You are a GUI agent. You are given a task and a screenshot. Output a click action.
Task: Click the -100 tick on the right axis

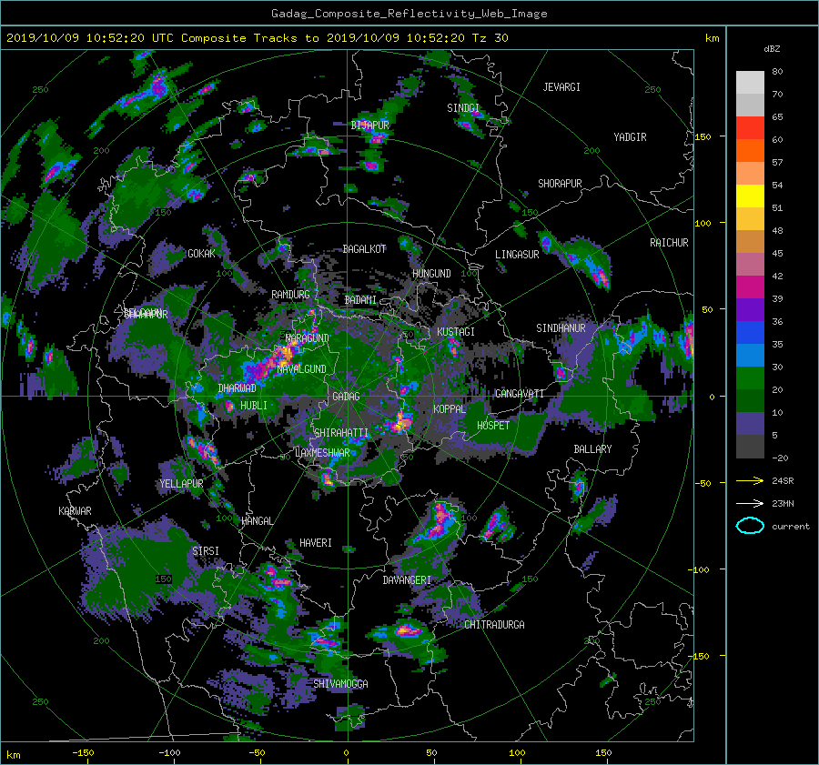click(701, 569)
